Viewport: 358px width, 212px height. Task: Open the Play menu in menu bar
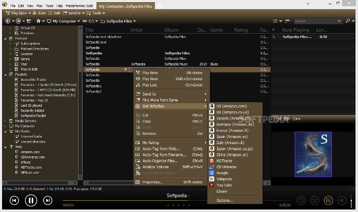coord(39,6)
